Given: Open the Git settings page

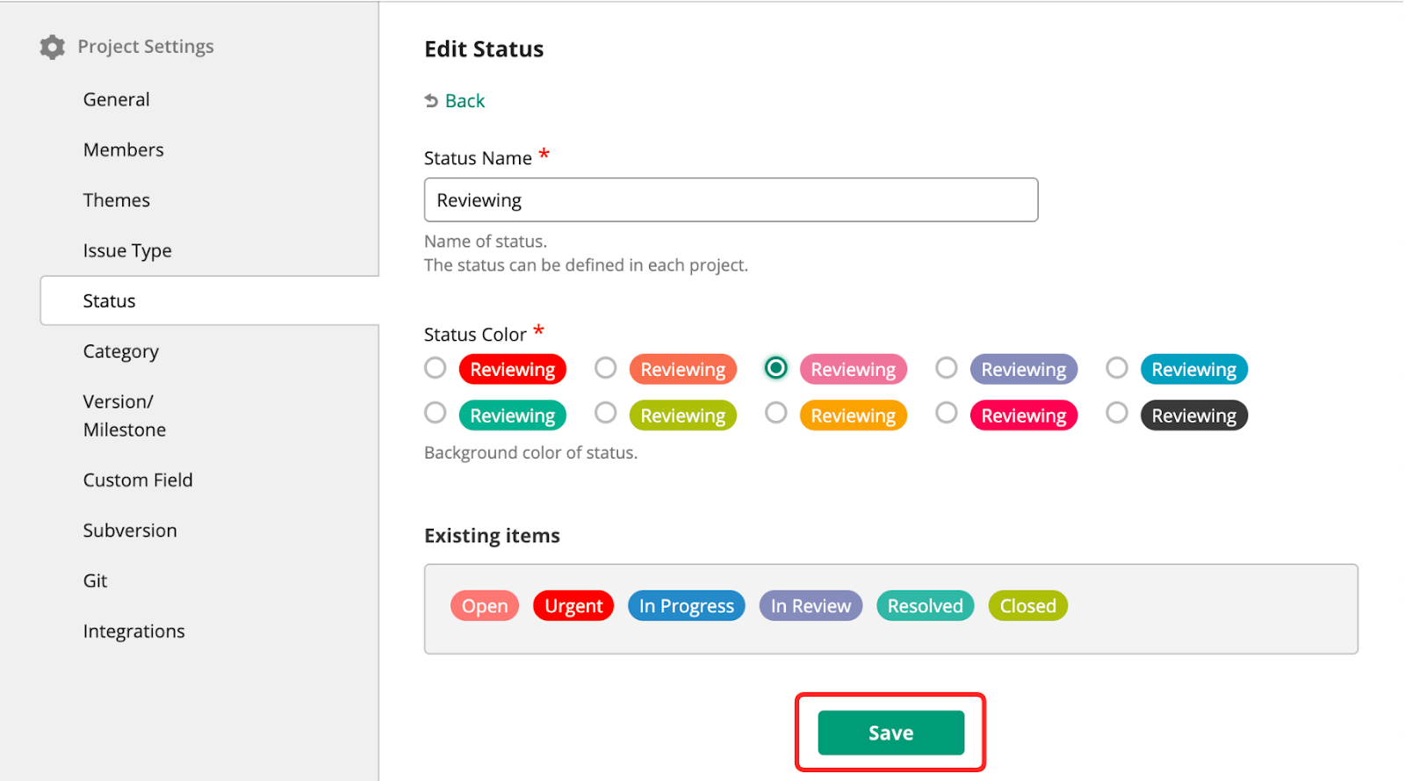Looking at the screenshot, I should pos(96,581).
